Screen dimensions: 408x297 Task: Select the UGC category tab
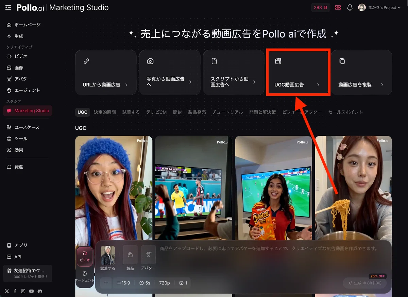point(83,112)
